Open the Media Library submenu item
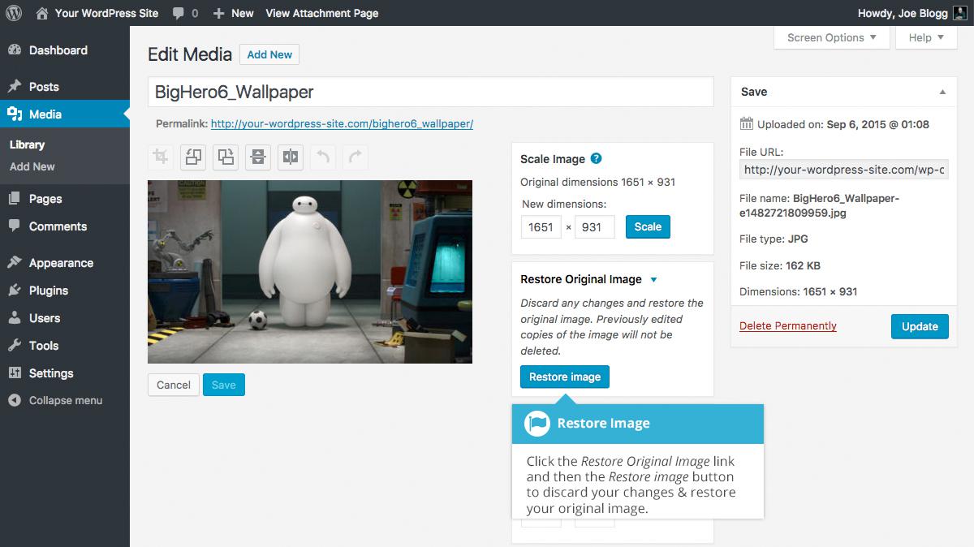Screen dimensions: 974x547 coord(27,144)
